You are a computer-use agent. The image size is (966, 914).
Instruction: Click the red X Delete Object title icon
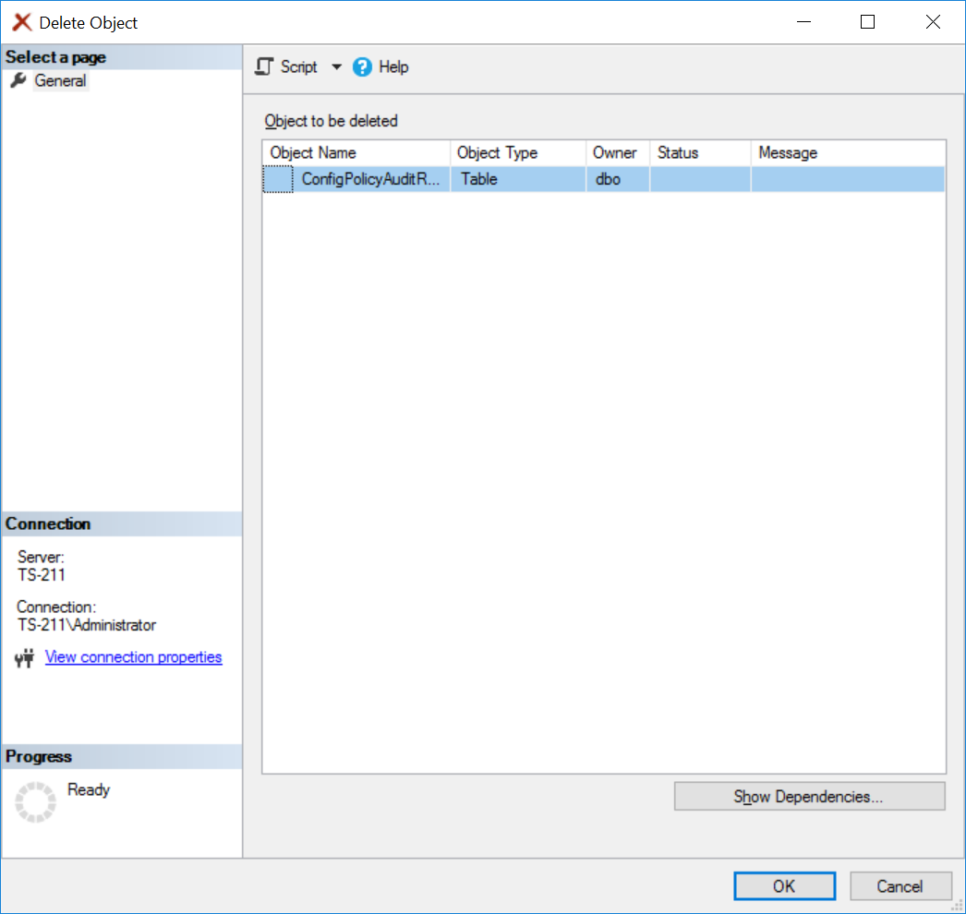(21, 21)
